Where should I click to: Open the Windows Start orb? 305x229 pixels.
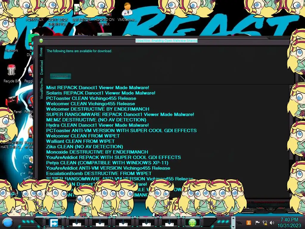(8, 223)
